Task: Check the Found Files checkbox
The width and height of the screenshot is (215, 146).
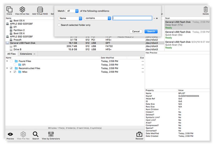Action: point(11,61)
